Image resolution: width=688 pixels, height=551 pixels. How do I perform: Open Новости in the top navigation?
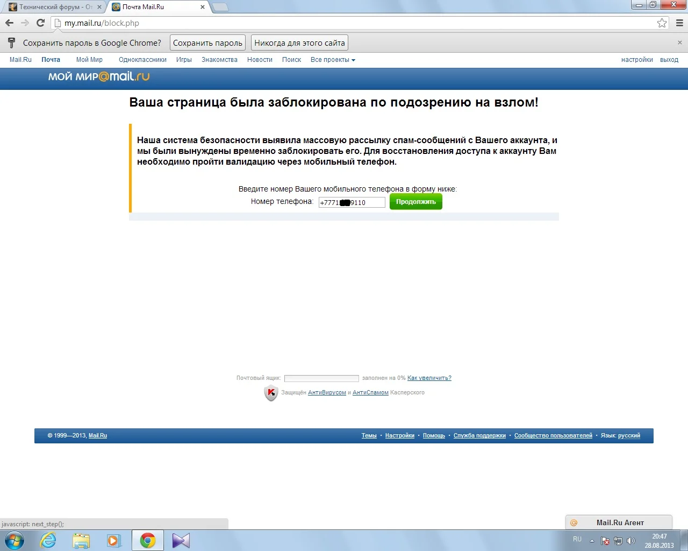pyautogui.click(x=260, y=60)
